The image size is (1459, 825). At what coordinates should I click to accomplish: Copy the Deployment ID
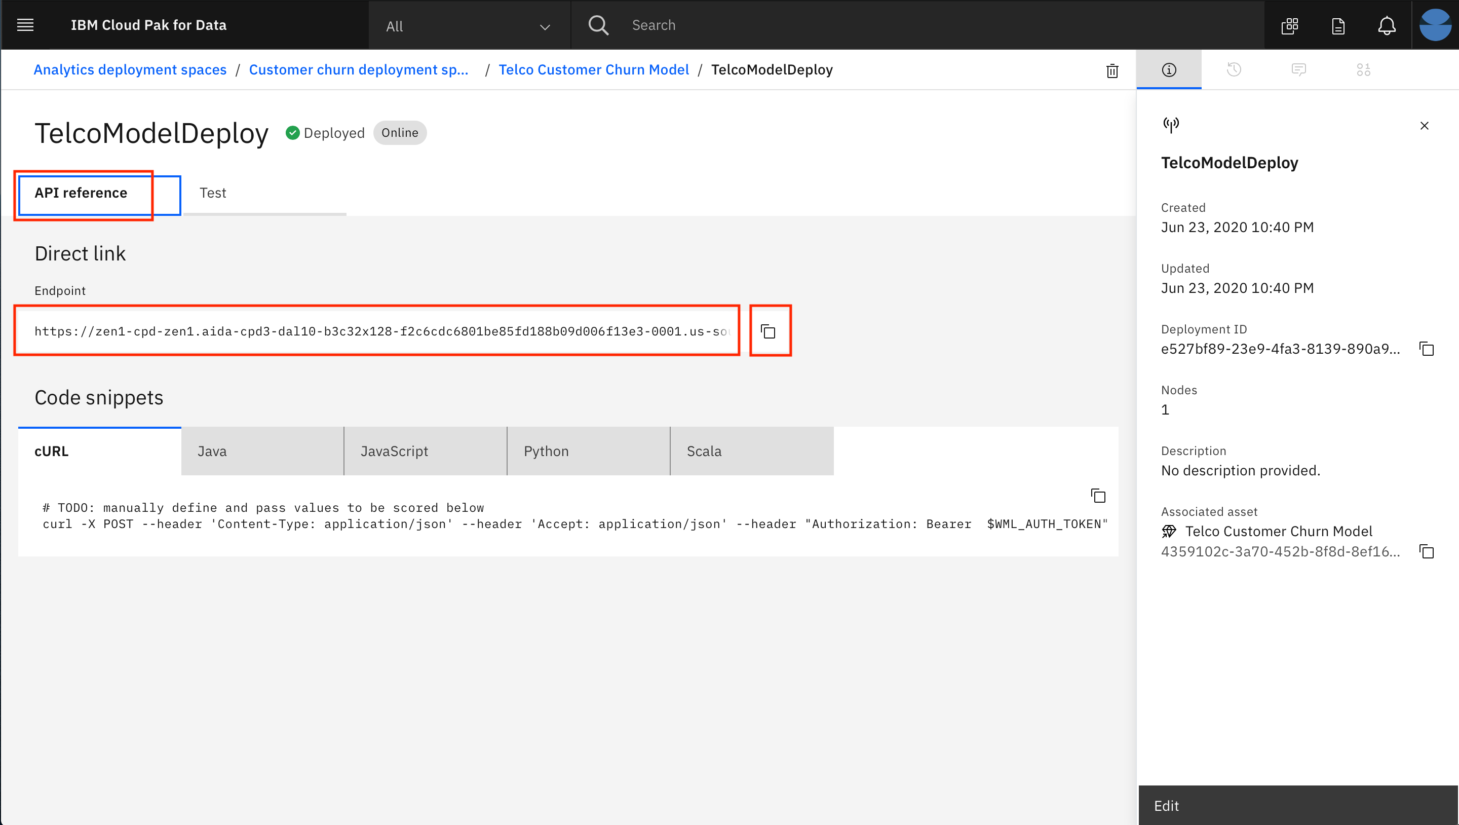[1426, 349]
